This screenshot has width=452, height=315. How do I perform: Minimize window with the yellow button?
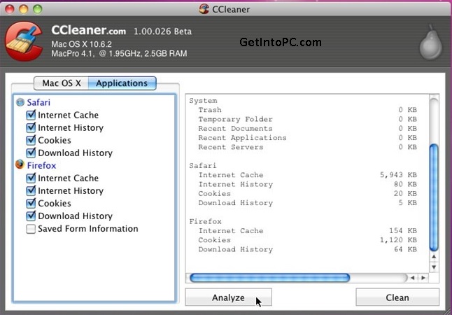[24, 9]
